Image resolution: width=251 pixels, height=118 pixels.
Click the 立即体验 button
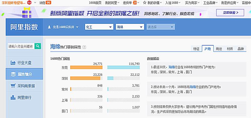click(230, 13)
